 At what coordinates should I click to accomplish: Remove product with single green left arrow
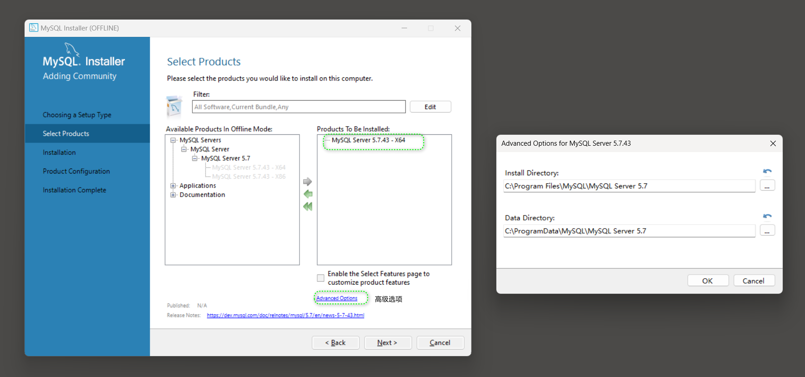pos(308,194)
